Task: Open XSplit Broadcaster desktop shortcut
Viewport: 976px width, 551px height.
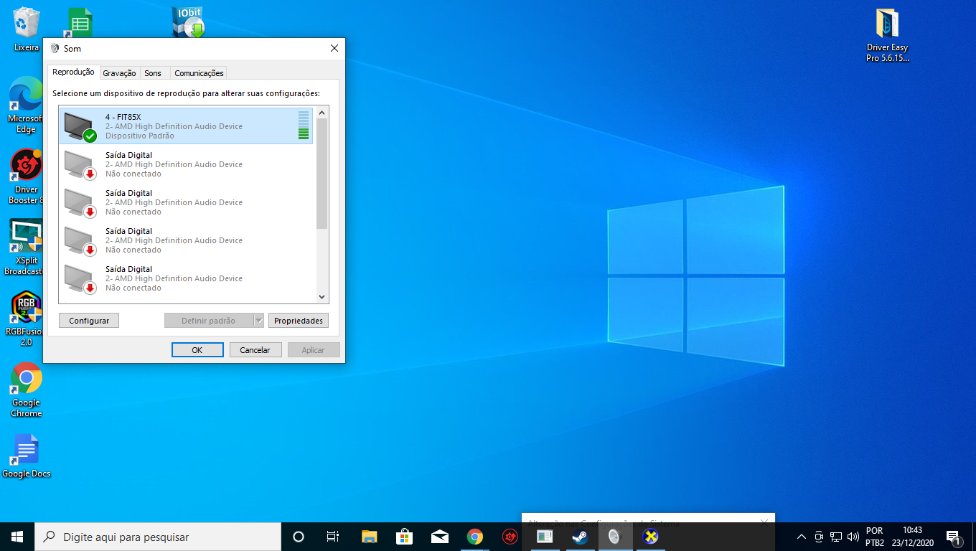Action: tap(24, 248)
